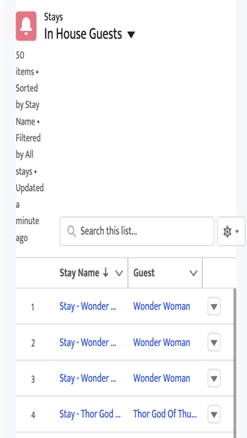Open the Guest column actions chevron
This screenshot has width=247, height=438.
(x=193, y=273)
